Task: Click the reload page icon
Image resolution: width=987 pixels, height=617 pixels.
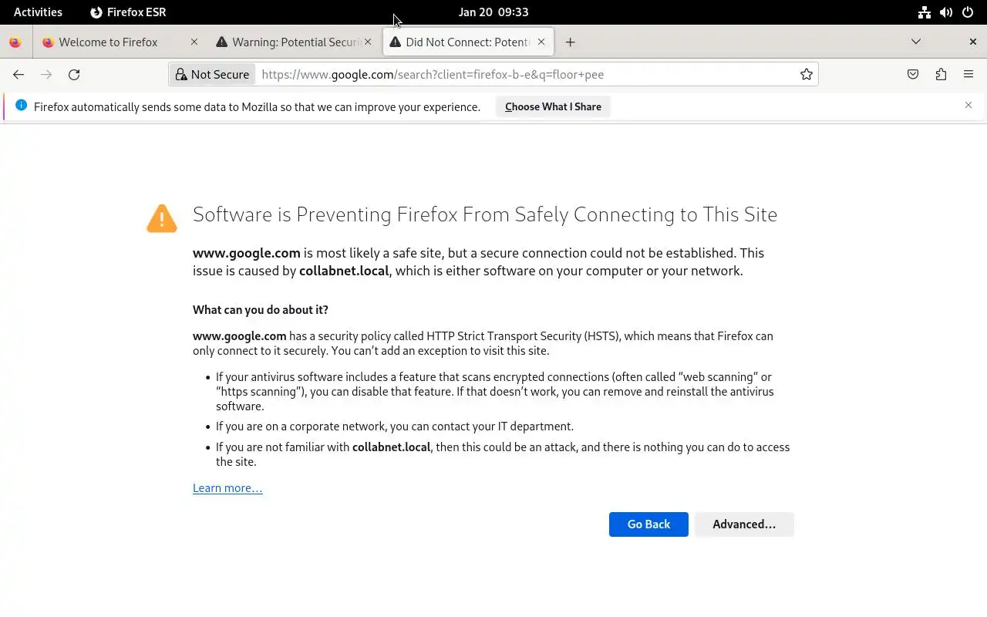Action: [74, 75]
